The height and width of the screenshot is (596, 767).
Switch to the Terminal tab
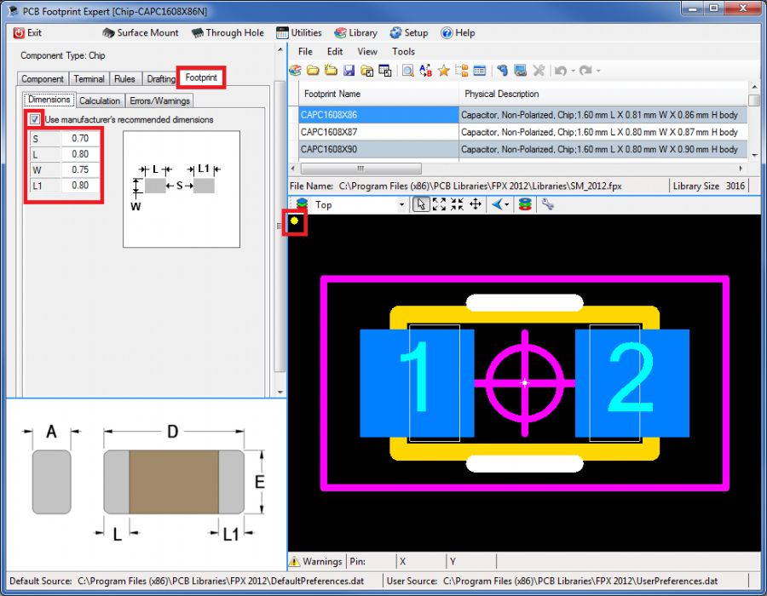(89, 78)
